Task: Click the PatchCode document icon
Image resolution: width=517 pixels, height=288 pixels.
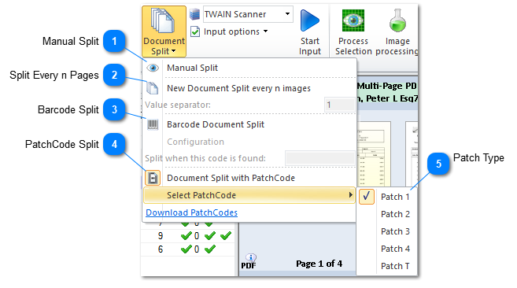Action: pos(153,178)
